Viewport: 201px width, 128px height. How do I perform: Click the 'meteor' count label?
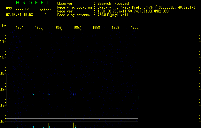coord(45,10)
